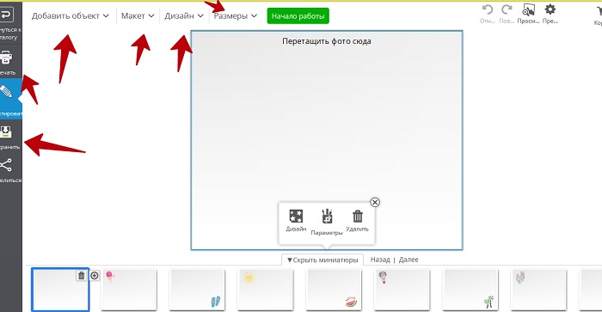Open the Дизайн menu in top toolbar
The image size is (602, 312).
point(184,15)
